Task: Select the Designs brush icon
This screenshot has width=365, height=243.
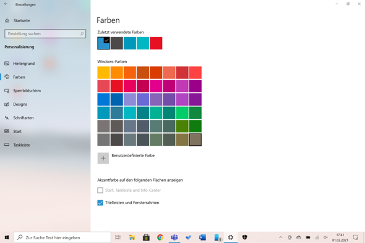Action: (x=7, y=104)
